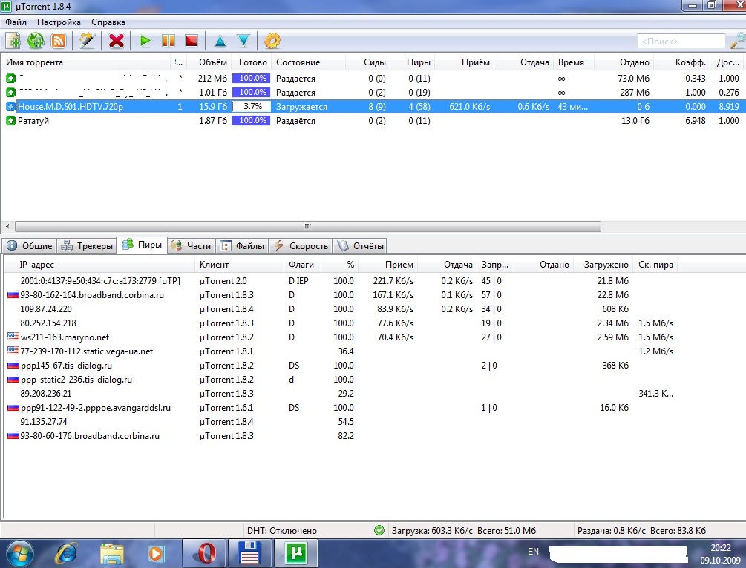Open the RSS feed downloader icon
746x568 pixels.
click(x=59, y=41)
